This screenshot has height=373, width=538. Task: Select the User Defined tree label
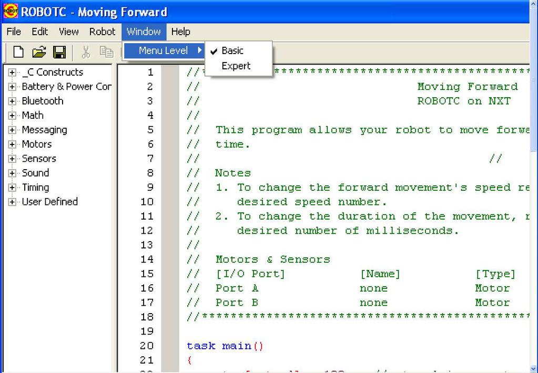(50, 202)
